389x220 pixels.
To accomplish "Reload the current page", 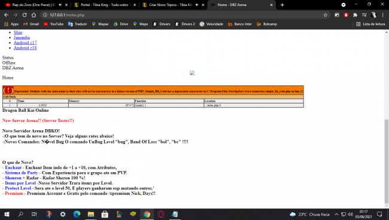I will (25, 15).
